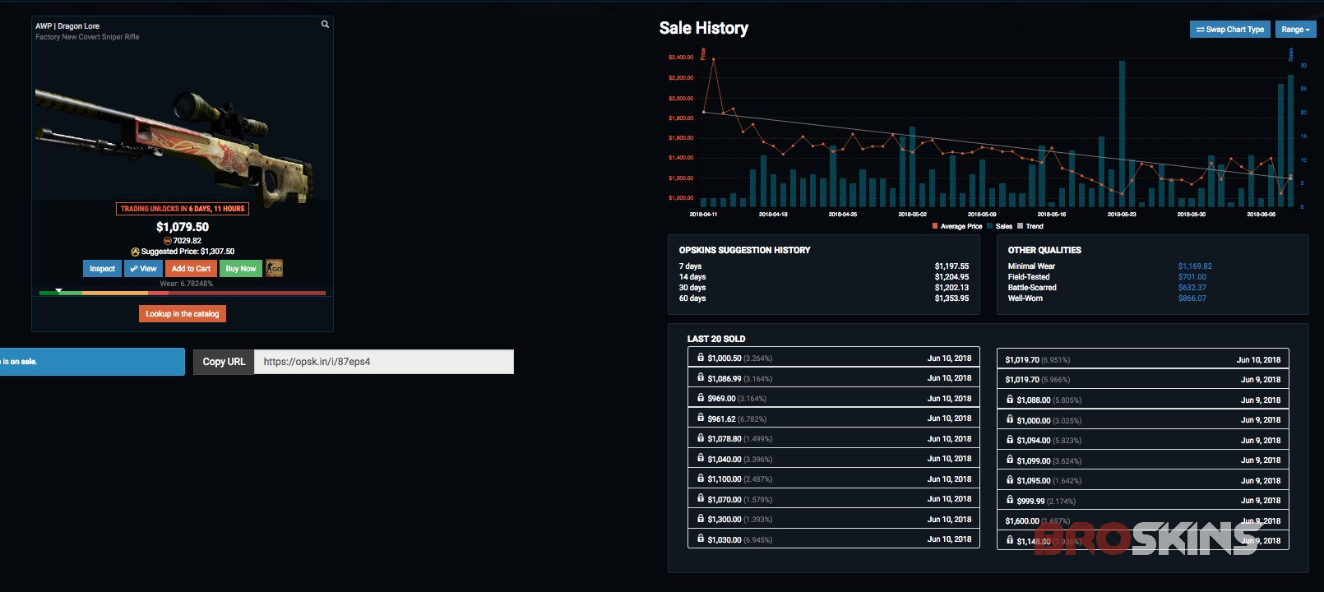This screenshot has height=592, width=1324.
Task: Click the $1,000.00 (3.025%) sale row
Action: tap(1143, 419)
